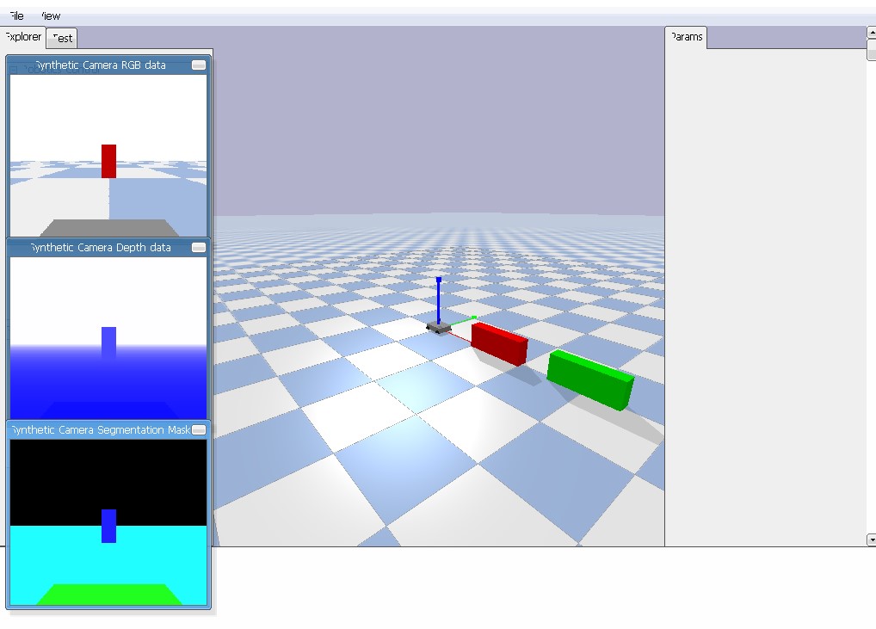Click the button on RGB data window title
The width and height of the screenshot is (876, 629).
click(x=199, y=65)
